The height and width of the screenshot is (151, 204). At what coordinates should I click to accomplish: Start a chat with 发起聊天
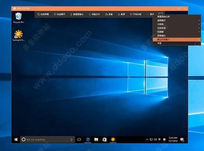click(59, 14)
